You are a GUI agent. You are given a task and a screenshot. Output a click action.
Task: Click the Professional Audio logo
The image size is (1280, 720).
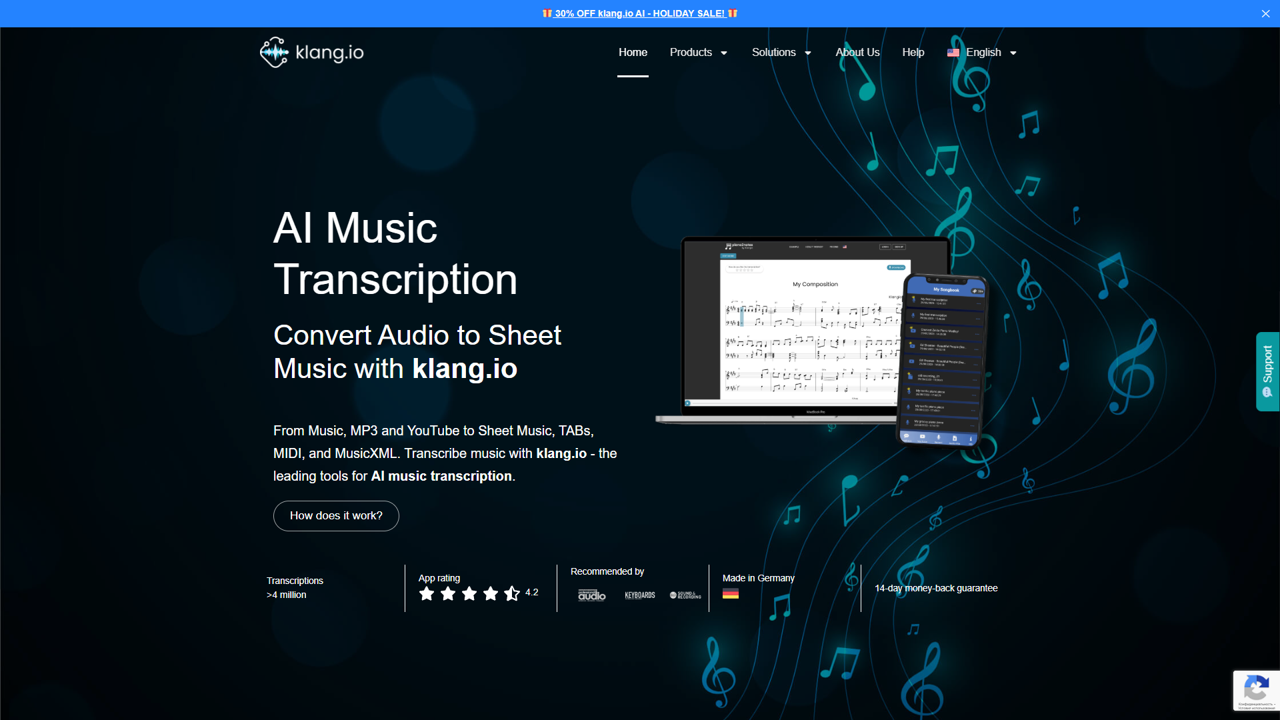tap(592, 595)
